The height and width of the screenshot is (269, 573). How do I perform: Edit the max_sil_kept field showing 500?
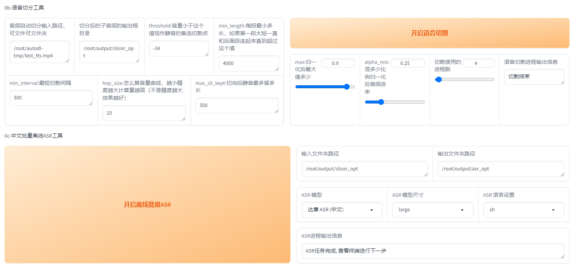(237, 105)
